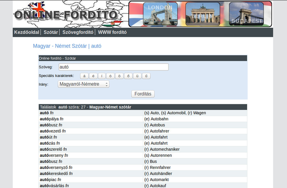Open the Budapest Chain Bridge thumbnail

click(246, 14)
